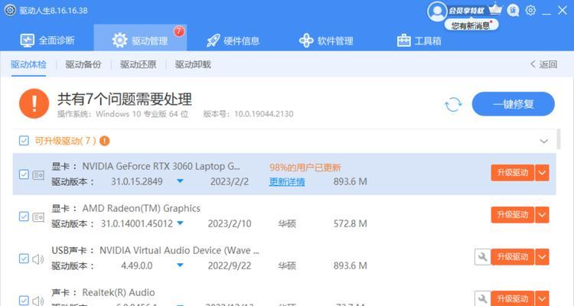Click the 一键修复 button

pos(514,104)
